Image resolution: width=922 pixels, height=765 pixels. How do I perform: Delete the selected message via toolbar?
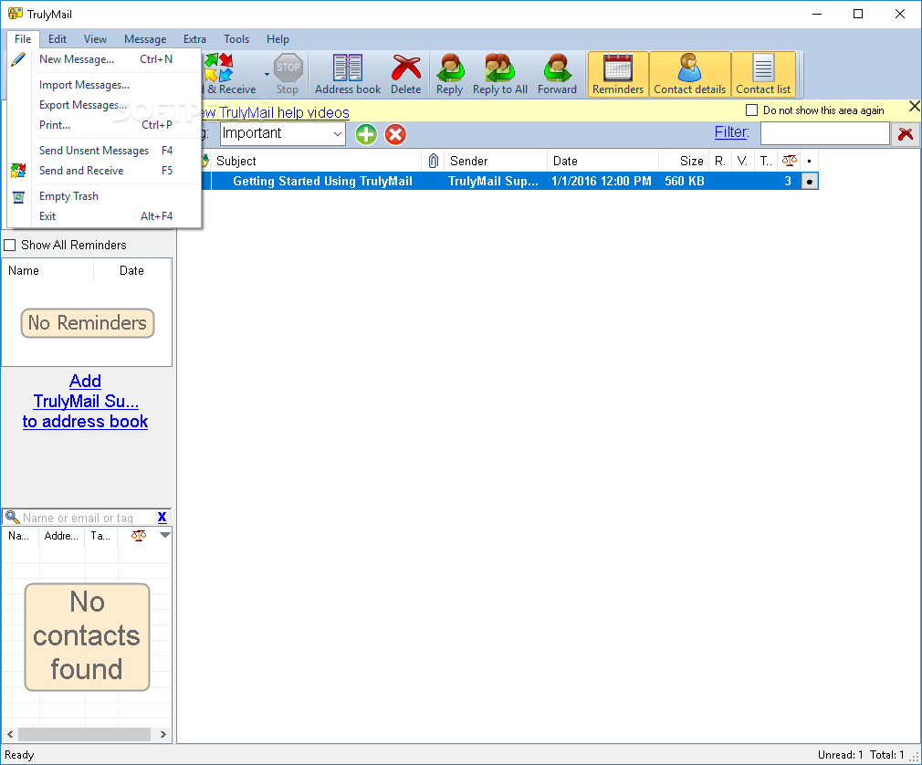click(x=405, y=74)
